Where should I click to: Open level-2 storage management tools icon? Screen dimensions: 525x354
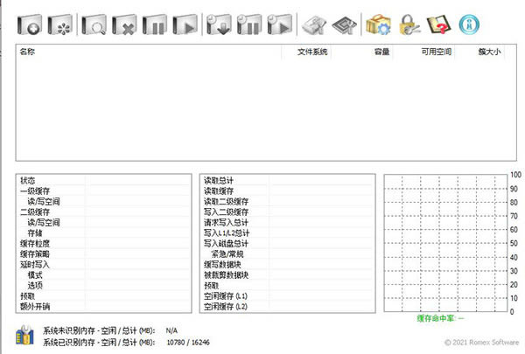point(314,24)
